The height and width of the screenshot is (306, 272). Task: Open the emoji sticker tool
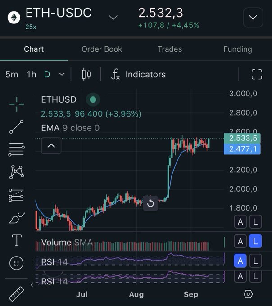pyautogui.click(x=16, y=263)
